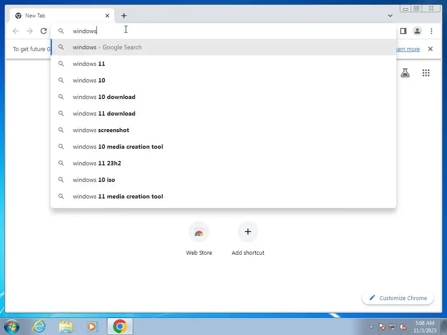Image resolution: width=447 pixels, height=335 pixels.
Task: Open the Customize Chrome button
Action: click(x=398, y=298)
